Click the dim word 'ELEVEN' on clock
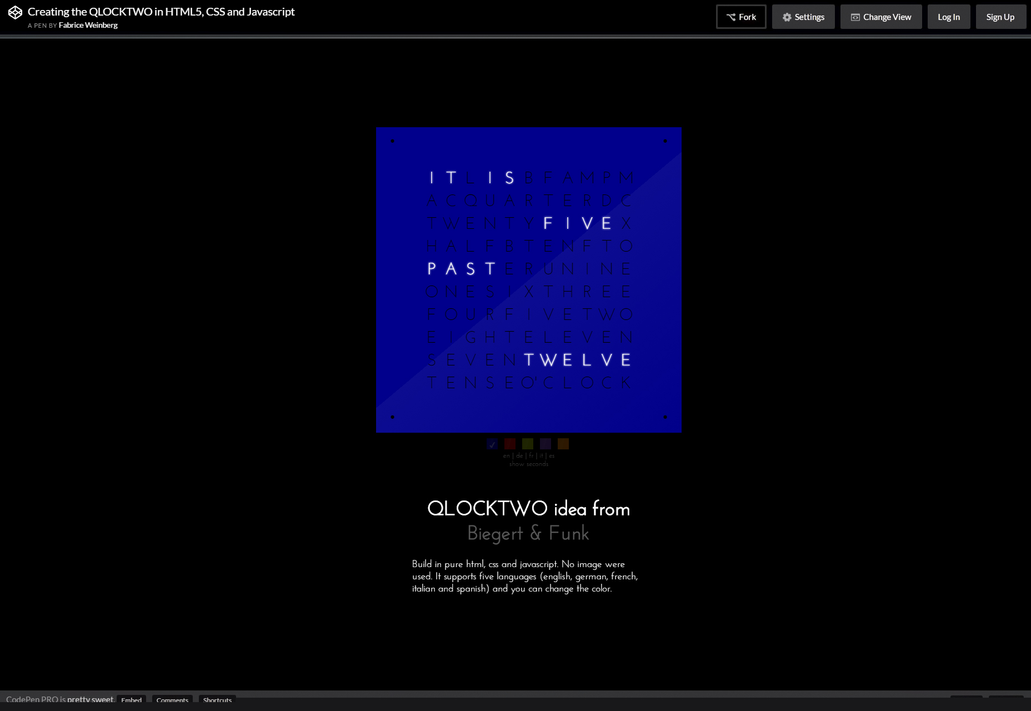 578,337
